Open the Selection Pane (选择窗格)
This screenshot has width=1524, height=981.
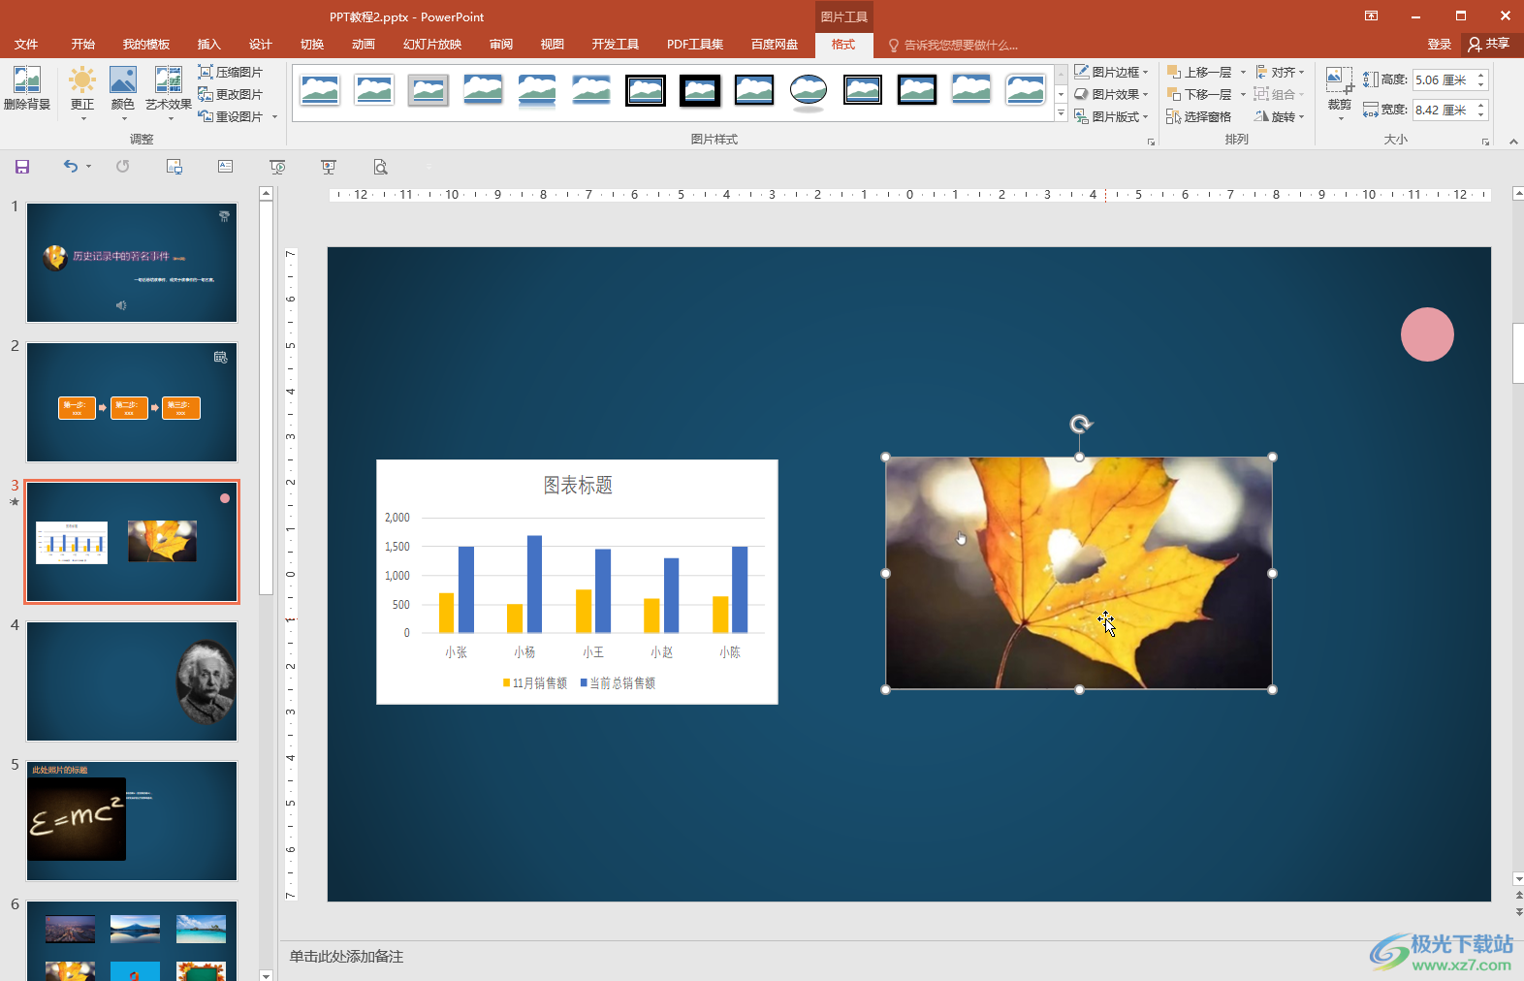point(1199,116)
